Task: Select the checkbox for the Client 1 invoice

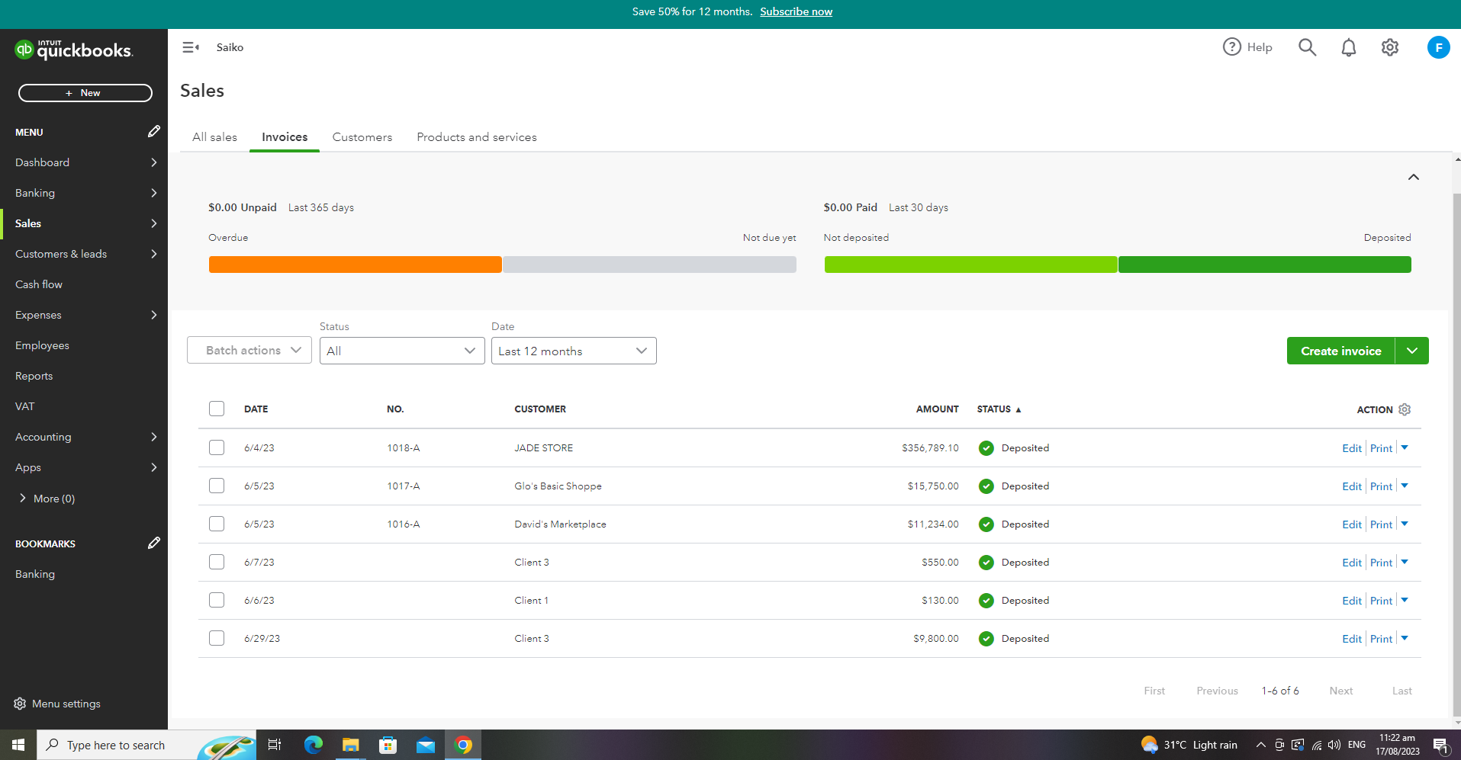Action: coord(217,600)
